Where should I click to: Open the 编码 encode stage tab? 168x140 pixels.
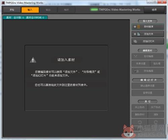pyautogui.click(x=66, y=10)
